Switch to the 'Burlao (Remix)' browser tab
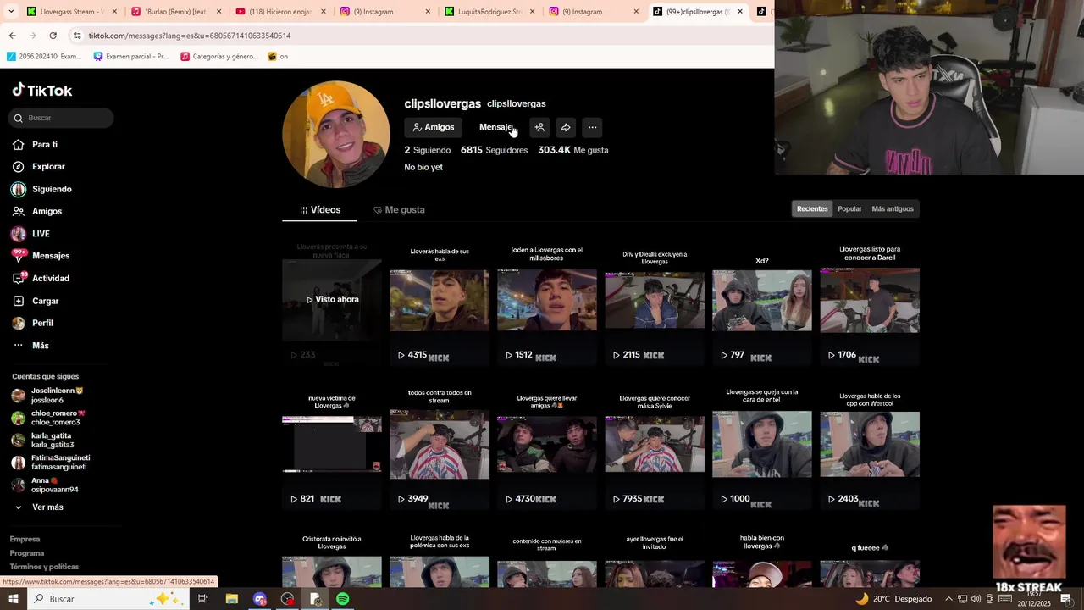Image resolution: width=1084 pixels, height=610 pixels. pyautogui.click(x=175, y=12)
